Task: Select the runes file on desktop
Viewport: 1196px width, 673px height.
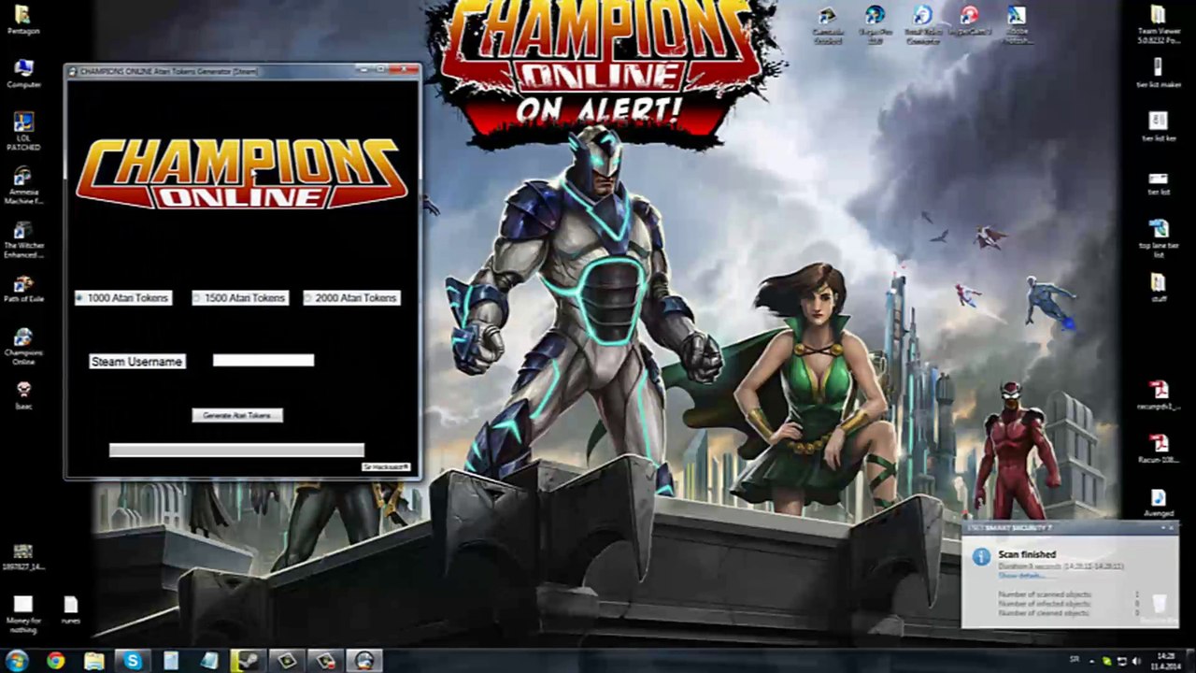Action: click(71, 610)
